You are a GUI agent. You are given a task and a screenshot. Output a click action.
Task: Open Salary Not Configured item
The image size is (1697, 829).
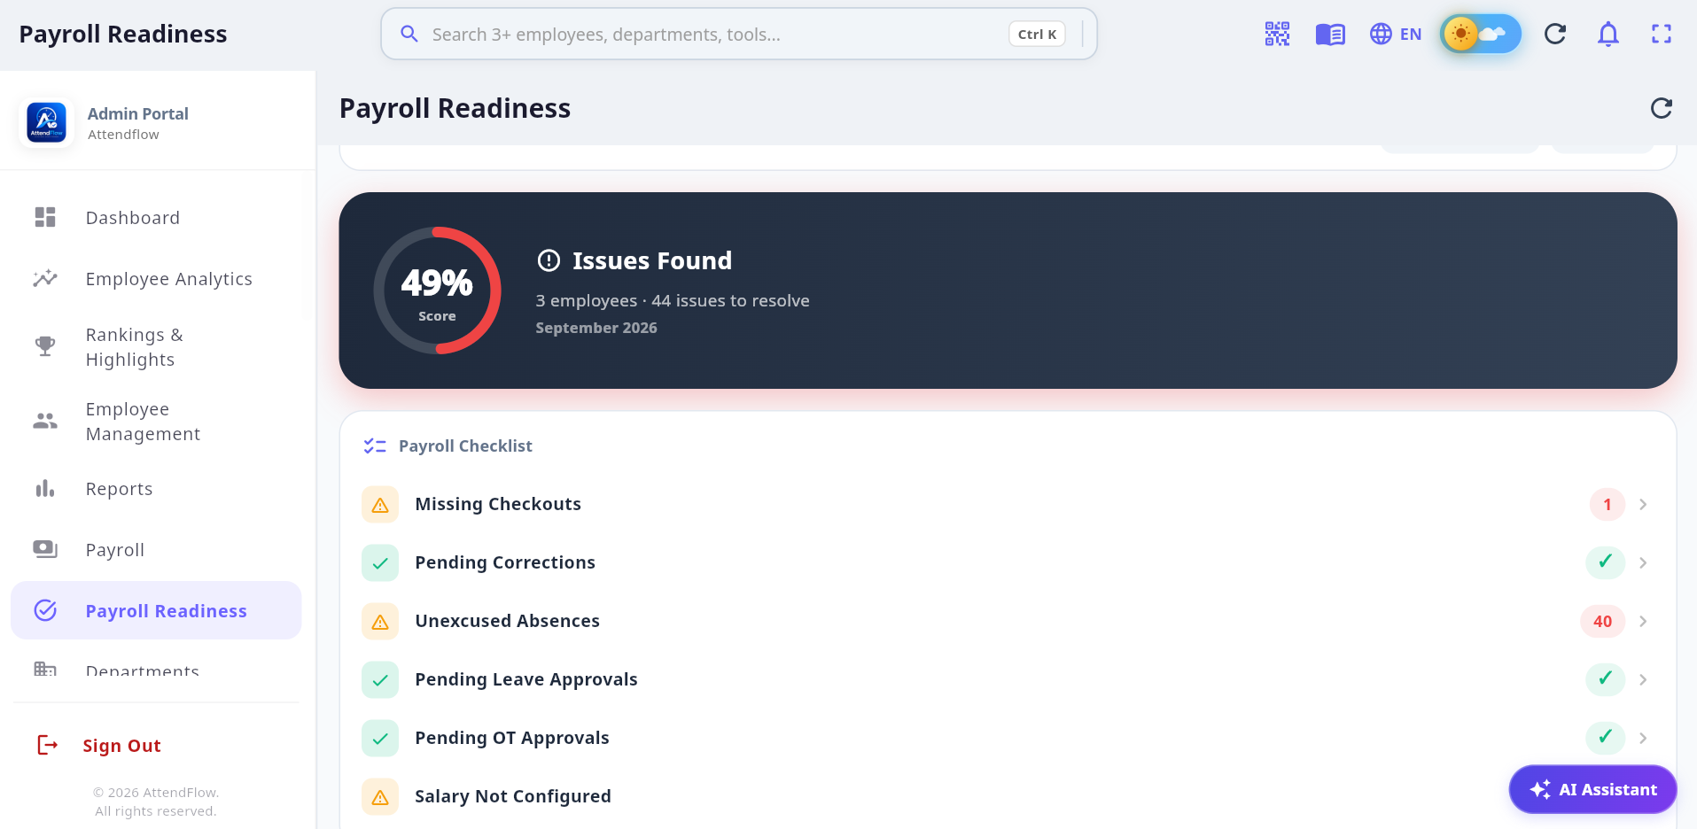coord(1008,796)
